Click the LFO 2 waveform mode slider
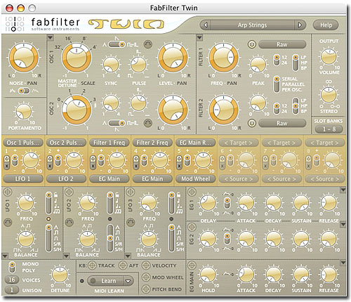 [x=110, y=237]
